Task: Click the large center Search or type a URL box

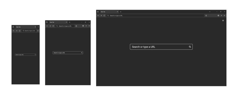Action: pyautogui.click(x=161, y=47)
